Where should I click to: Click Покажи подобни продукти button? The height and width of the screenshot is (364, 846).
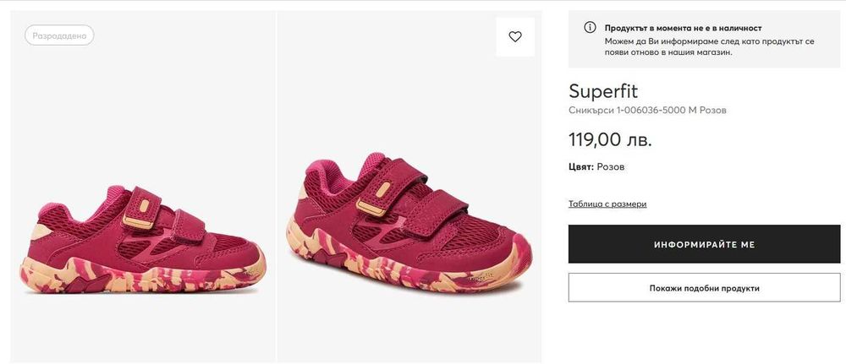pyautogui.click(x=704, y=288)
